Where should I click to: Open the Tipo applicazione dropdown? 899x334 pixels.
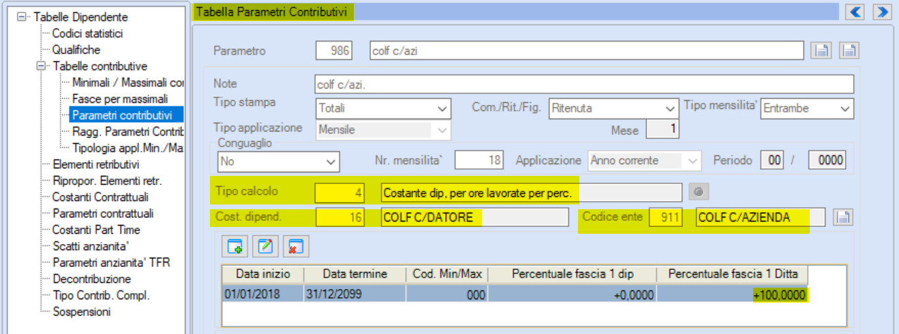pyautogui.click(x=441, y=130)
